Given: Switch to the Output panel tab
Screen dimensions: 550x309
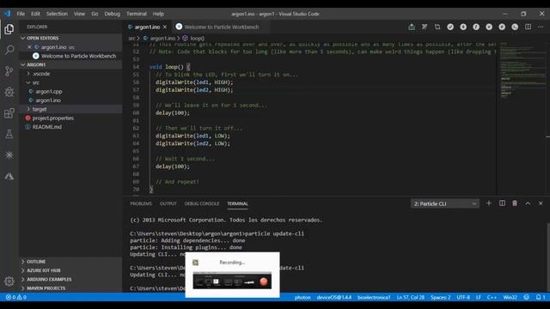Looking at the screenshot, I should click(x=168, y=203).
